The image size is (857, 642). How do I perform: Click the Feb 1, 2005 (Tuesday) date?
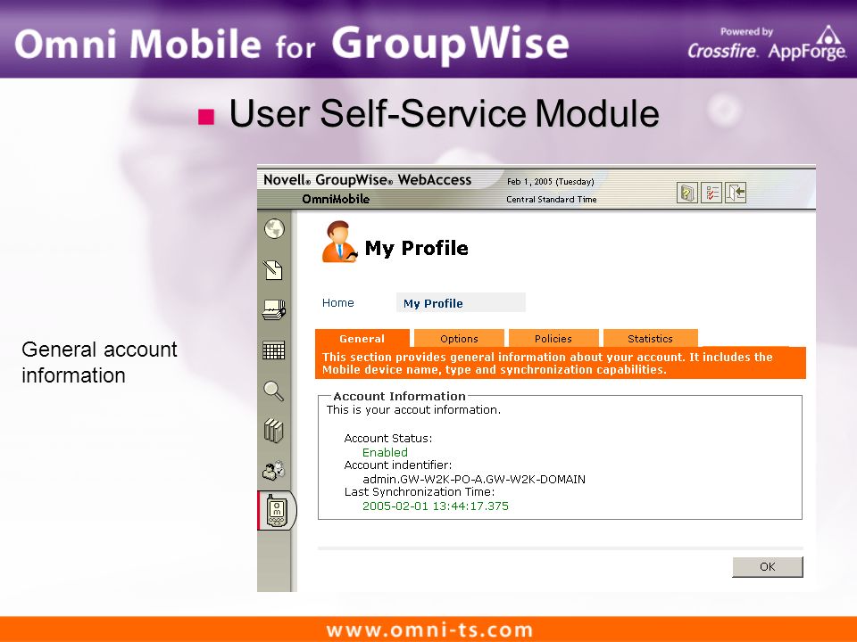click(550, 182)
